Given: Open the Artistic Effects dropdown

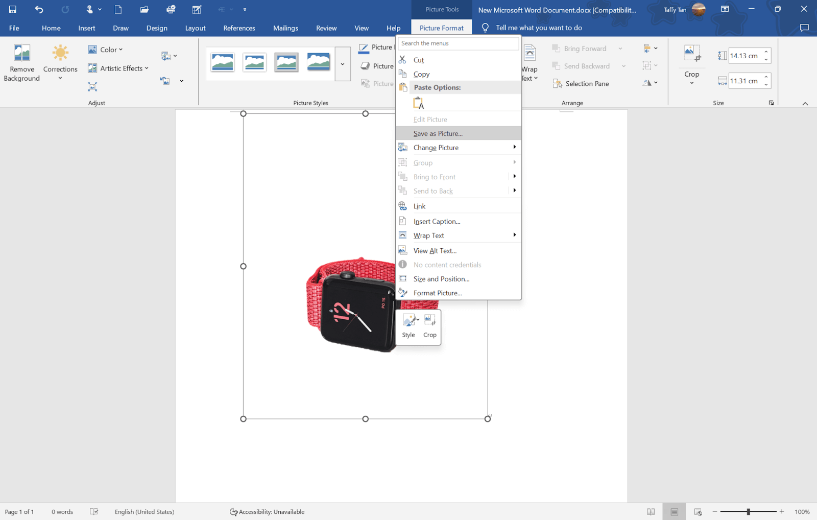Looking at the screenshot, I should (x=118, y=68).
